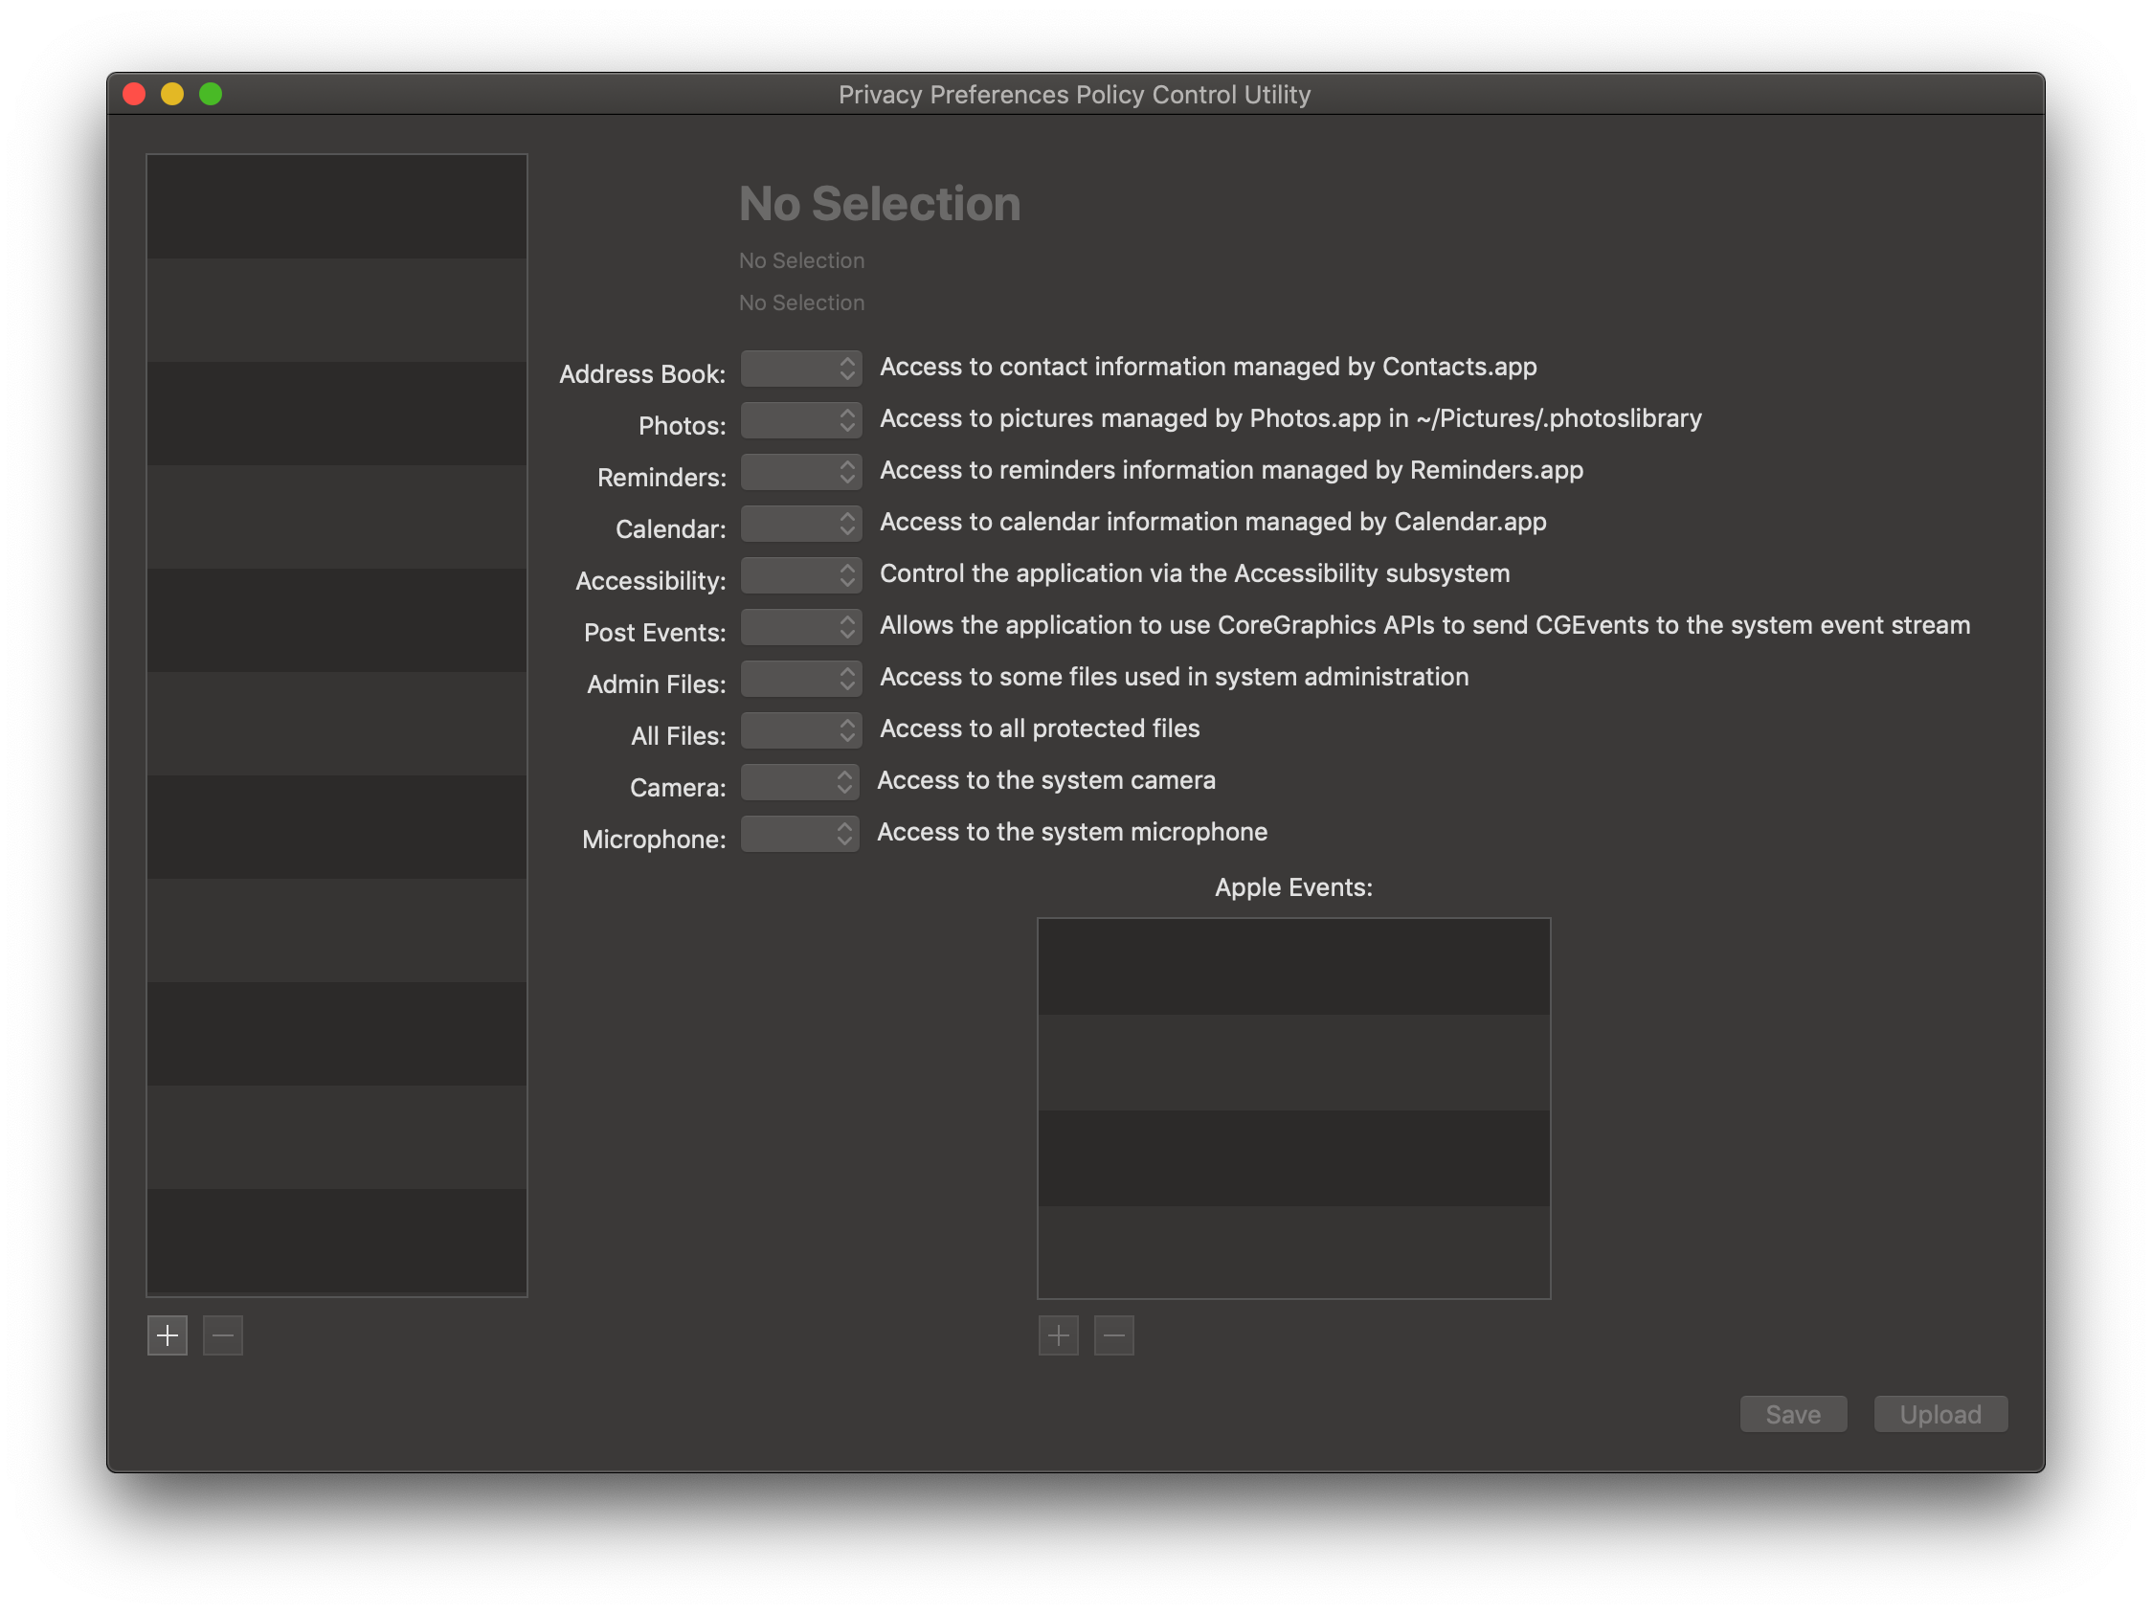Click text 'Access to all protected files'
This screenshot has width=2152, height=1614.
[x=1039, y=728]
